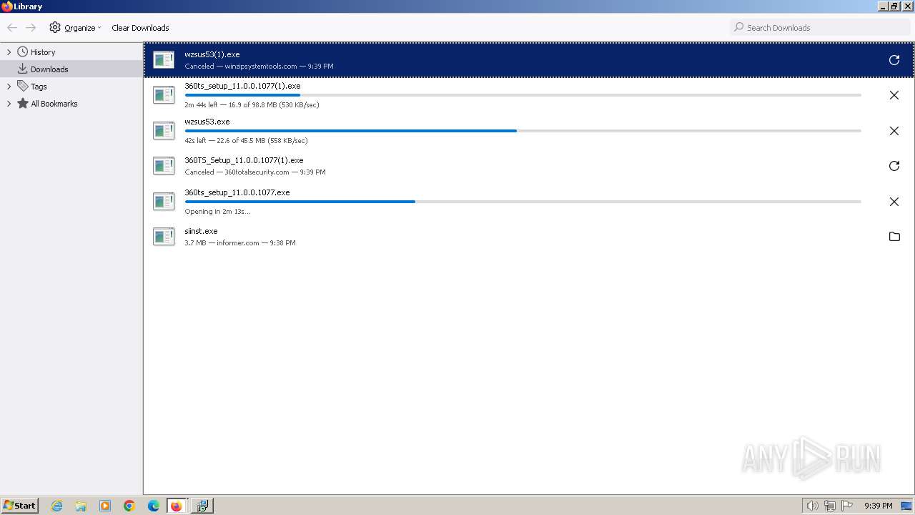Expand the Tags tree node

[9, 87]
